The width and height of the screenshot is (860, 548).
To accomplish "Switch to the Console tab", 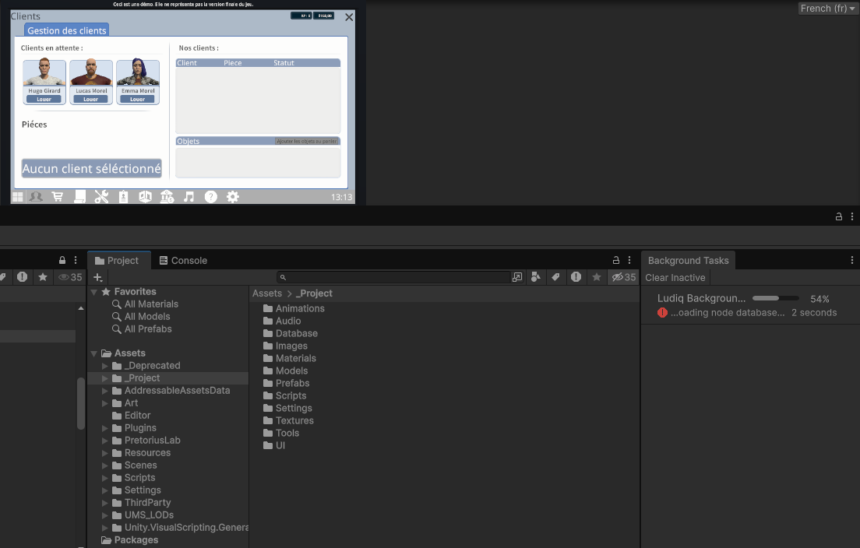I will tap(183, 260).
